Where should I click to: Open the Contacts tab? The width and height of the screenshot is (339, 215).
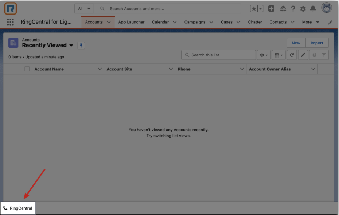pos(278,22)
